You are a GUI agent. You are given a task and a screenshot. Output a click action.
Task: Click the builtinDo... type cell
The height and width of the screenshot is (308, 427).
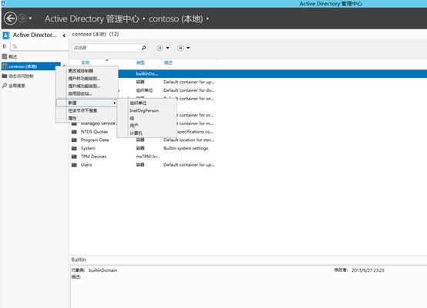(147, 73)
